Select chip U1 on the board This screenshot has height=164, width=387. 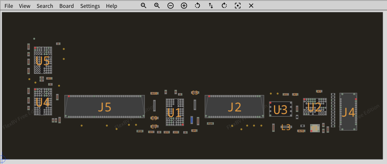pos(174,112)
